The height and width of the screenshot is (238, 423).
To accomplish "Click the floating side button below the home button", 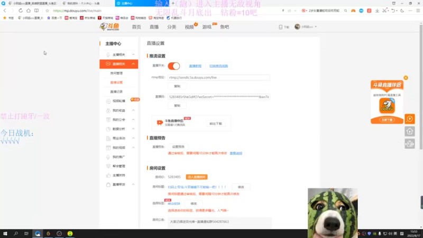I will click(x=409, y=144).
